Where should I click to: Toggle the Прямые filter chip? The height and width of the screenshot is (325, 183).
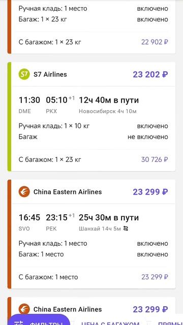tap(170, 323)
